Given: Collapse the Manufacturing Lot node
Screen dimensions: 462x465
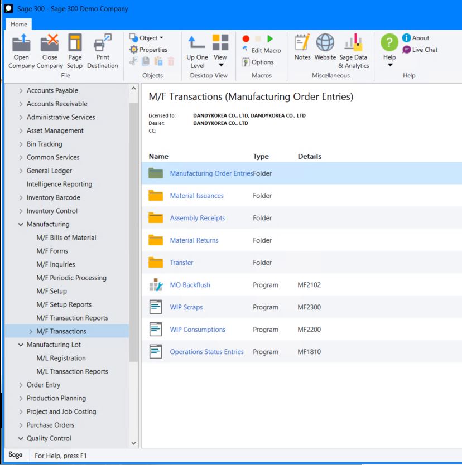Looking at the screenshot, I should (x=21, y=345).
